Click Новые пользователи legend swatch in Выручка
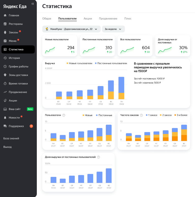Viewport: 195px width, 197px height. (67, 63)
